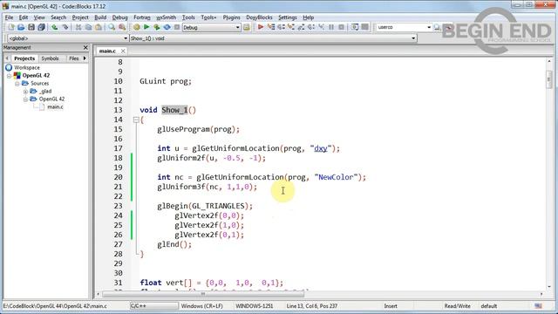Switch to the Files tab in Management
This screenshot has height=314, width=558.
click(74, 58)
